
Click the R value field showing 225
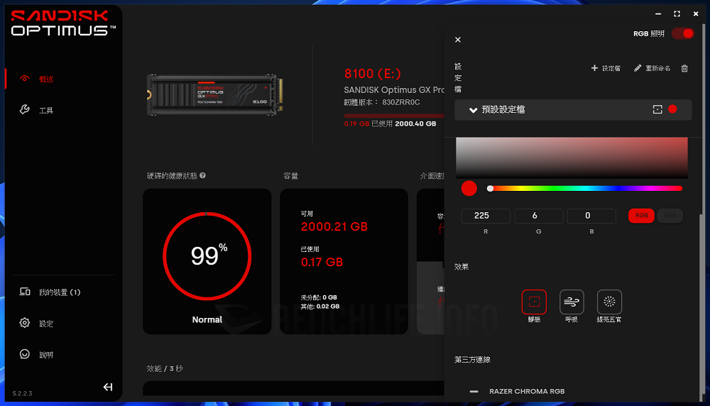pyautogui.click(x=486, y=216)
